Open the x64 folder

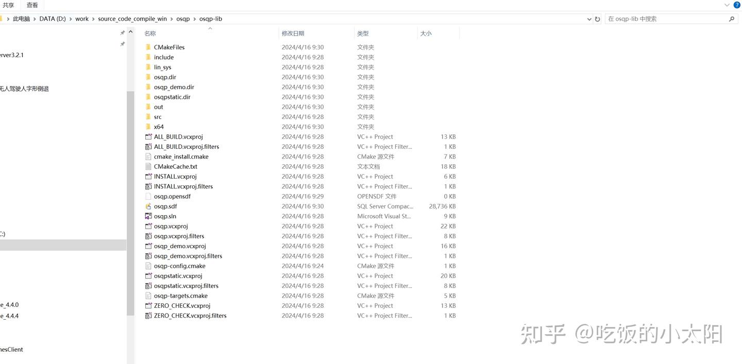click(x=158, y=127)
